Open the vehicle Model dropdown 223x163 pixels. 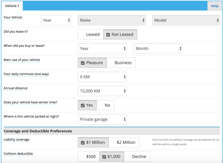[186, 20]
